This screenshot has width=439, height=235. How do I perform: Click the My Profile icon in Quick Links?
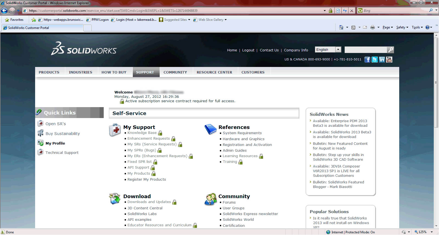40,143
